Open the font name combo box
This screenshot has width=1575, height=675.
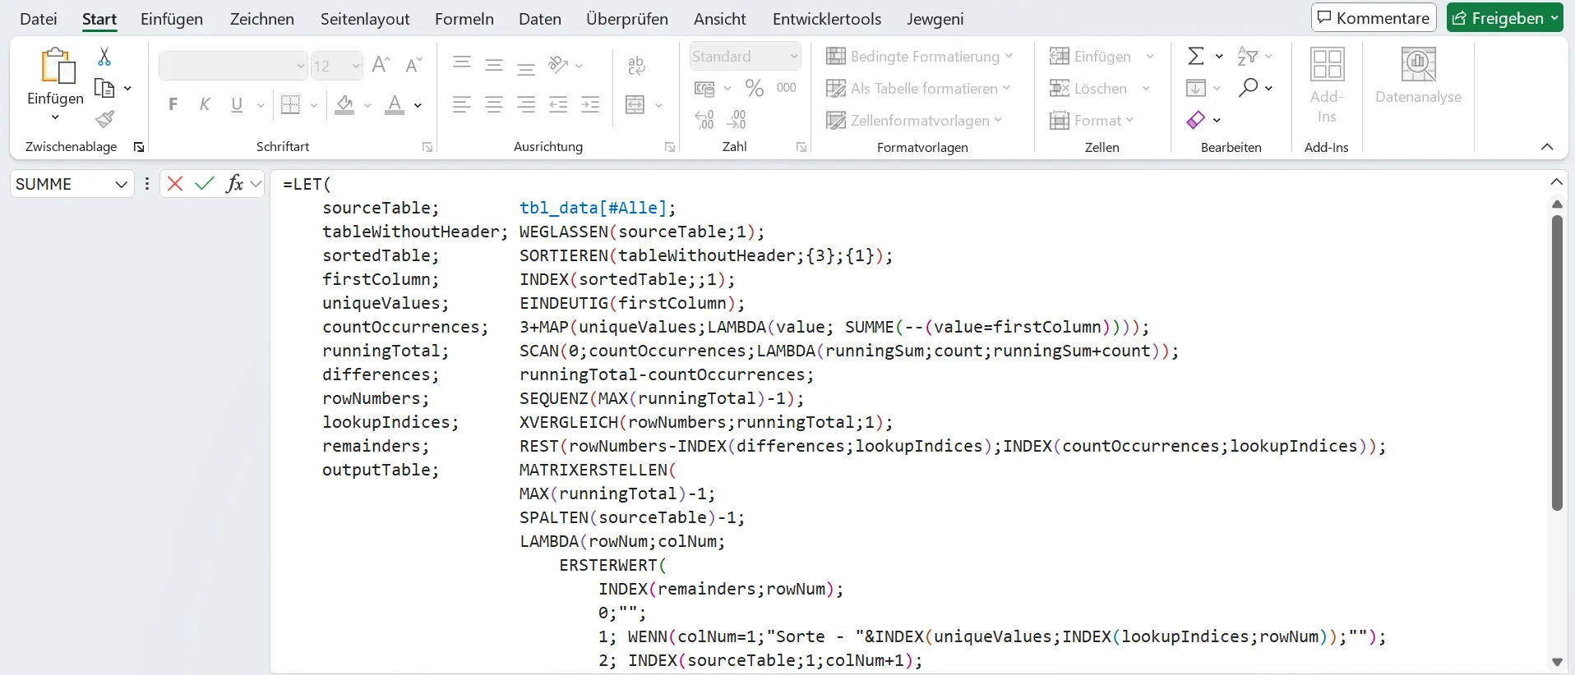tap(233, 66)
